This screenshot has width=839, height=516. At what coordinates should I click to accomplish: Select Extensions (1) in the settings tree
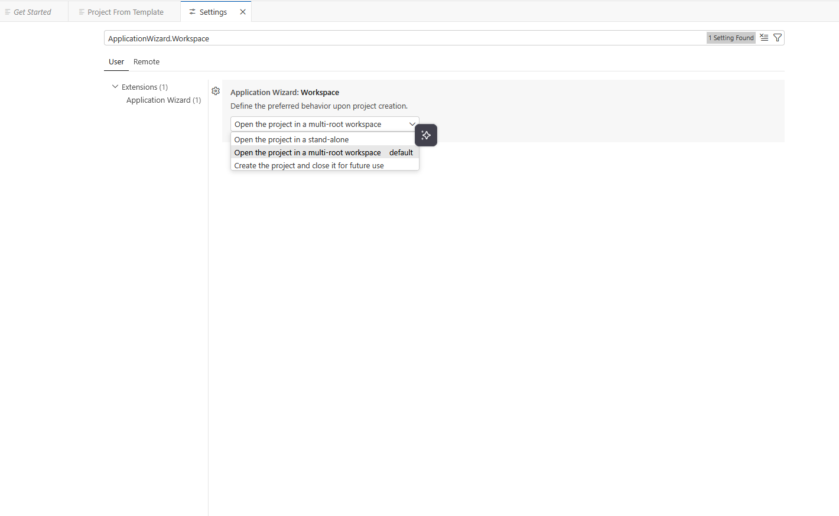(x=145, y=87)
